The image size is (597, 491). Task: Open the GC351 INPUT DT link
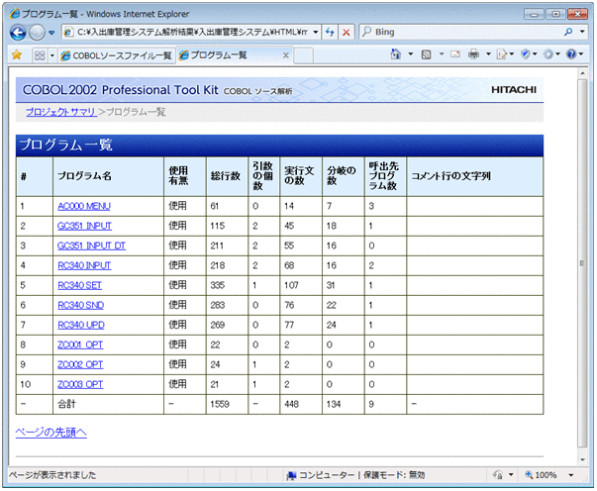(91, 245)
